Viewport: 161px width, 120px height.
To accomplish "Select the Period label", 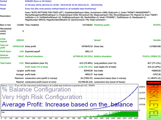I will pos(3,5).
